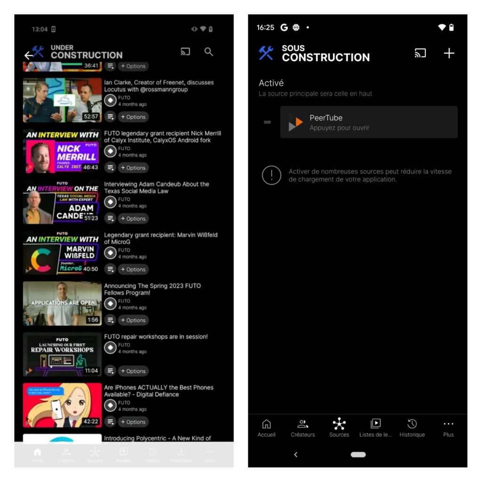This screenshot has height=482, width=482.
Task: Tap the Android back chevron on the French screen
Action: [x=296, y=455]
